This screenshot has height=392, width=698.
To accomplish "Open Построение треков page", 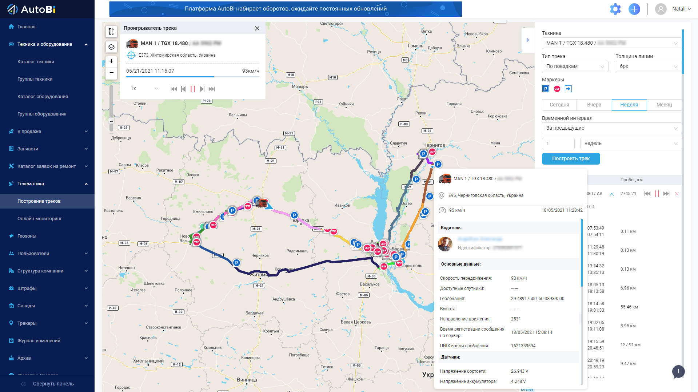I will pos(47,201).
